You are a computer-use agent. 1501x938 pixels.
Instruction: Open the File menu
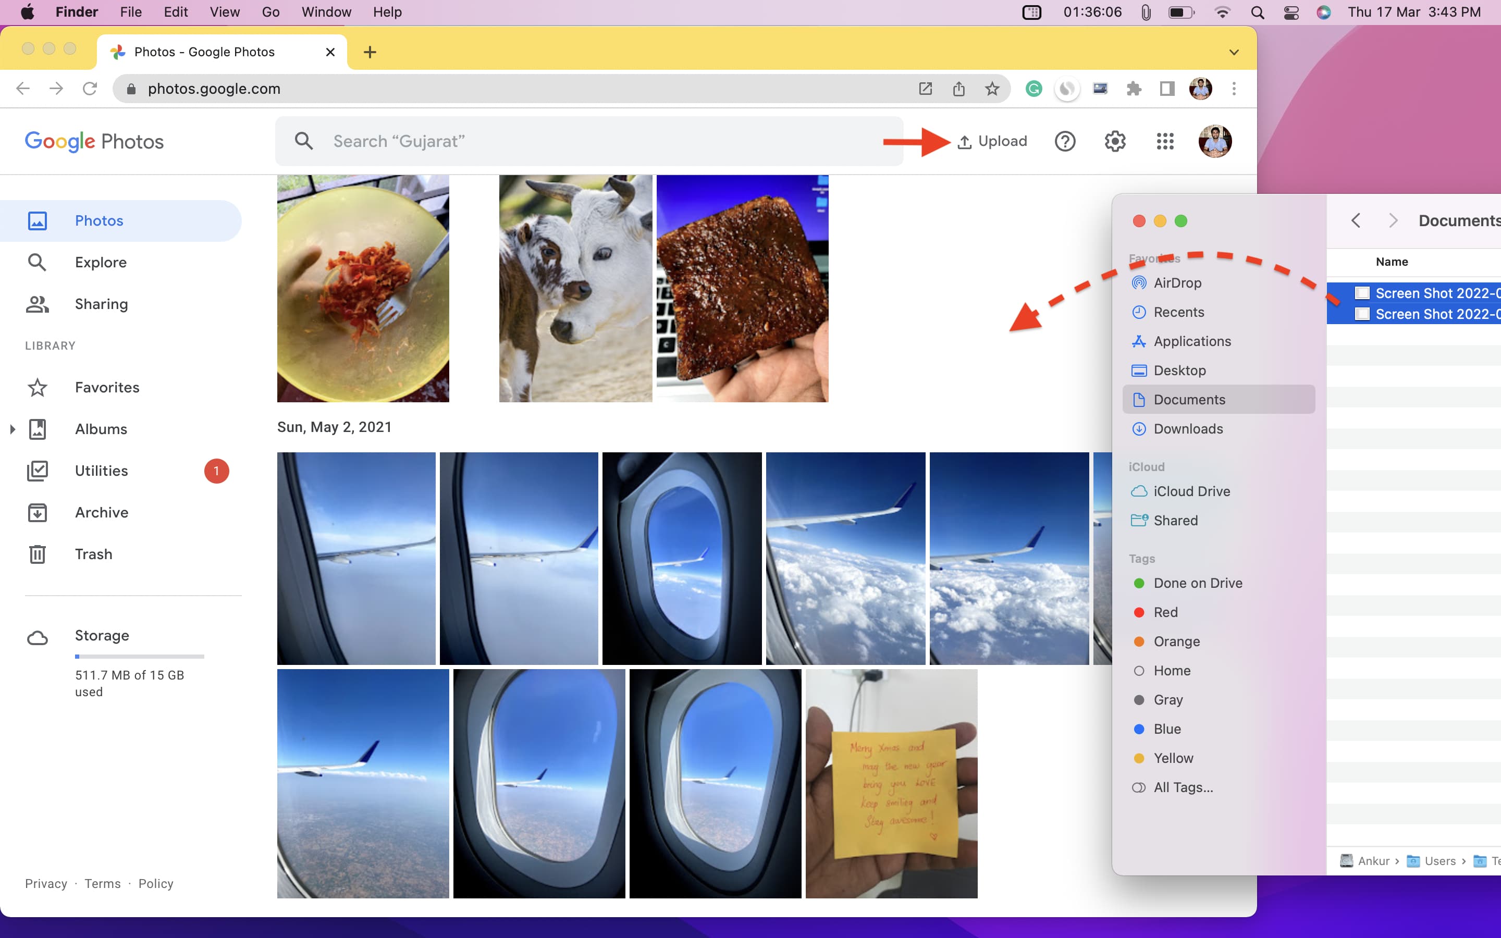tap(131, 12)
